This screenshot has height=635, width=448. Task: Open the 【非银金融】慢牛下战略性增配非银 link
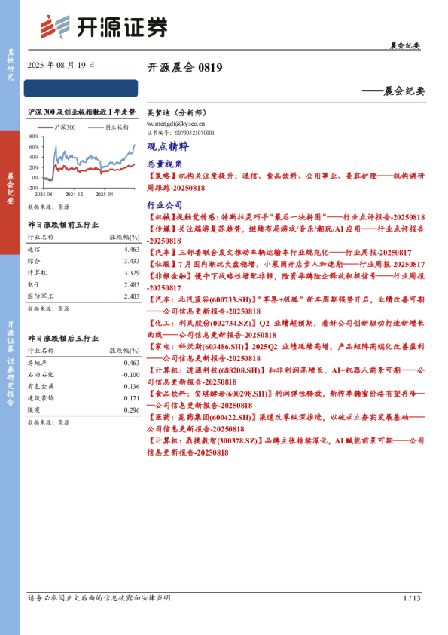(286, 282)
